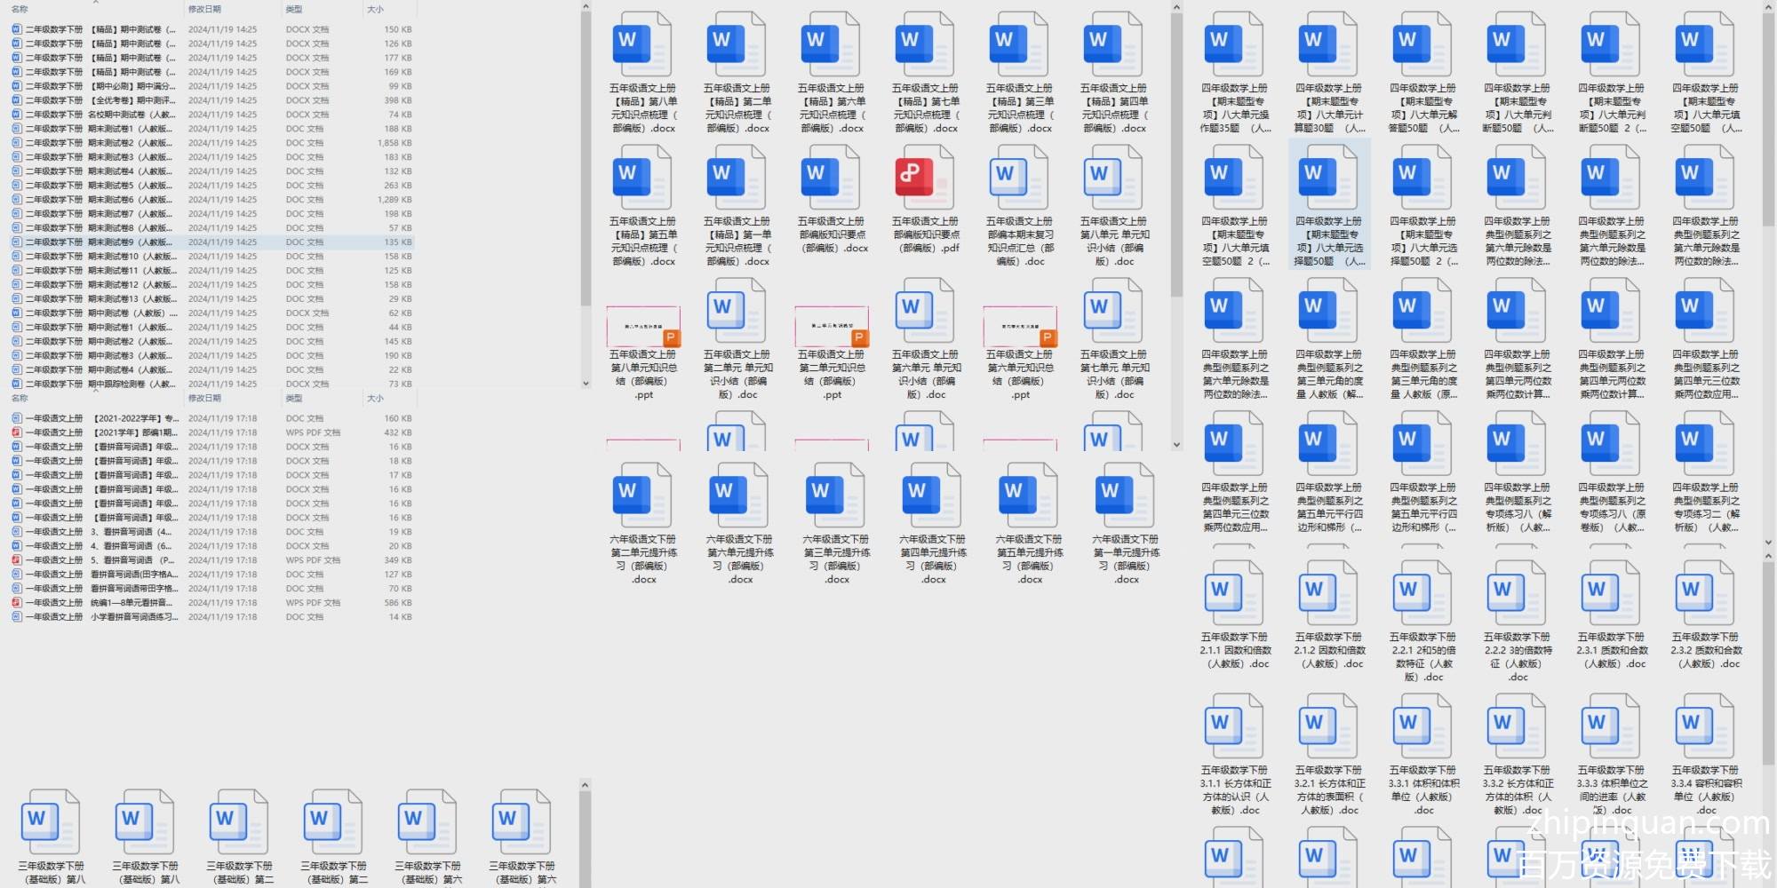Sort 一年级语文上册 list by 名称 column
This screenshot has height=888, width=1777.
(20, 399)
